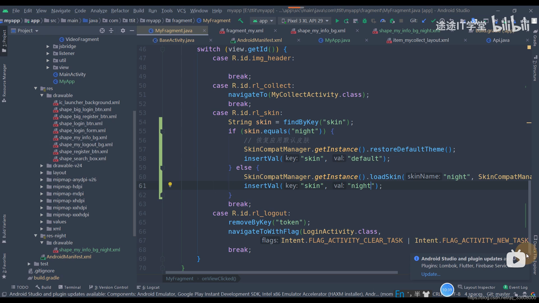539x303 pixels.
Task: Open Project panel settings gear
Action: click(123, 31)
